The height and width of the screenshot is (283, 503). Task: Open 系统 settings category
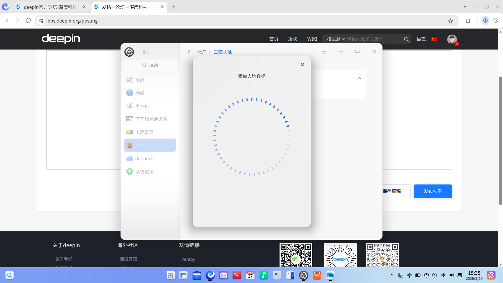tap(150, 80)
